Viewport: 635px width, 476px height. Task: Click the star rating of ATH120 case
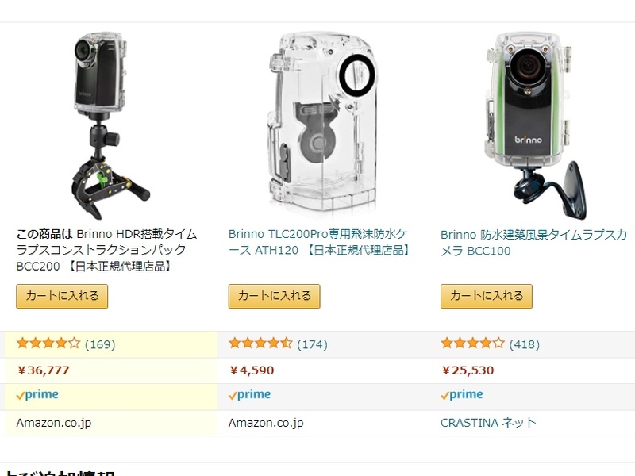260,344
